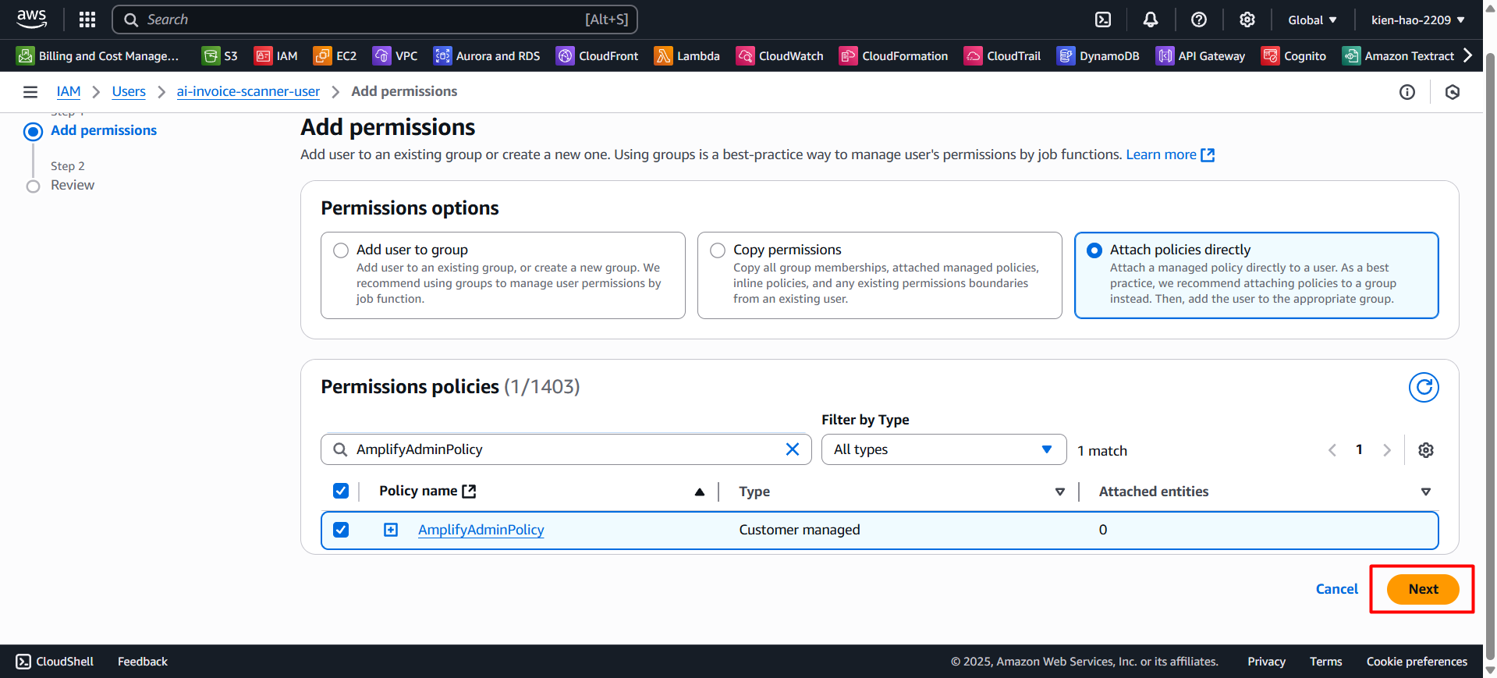Image resolution: width=1497 pixels, height=678 pixels.
Task: Focus the top Search bar
Action: point(375,20)
